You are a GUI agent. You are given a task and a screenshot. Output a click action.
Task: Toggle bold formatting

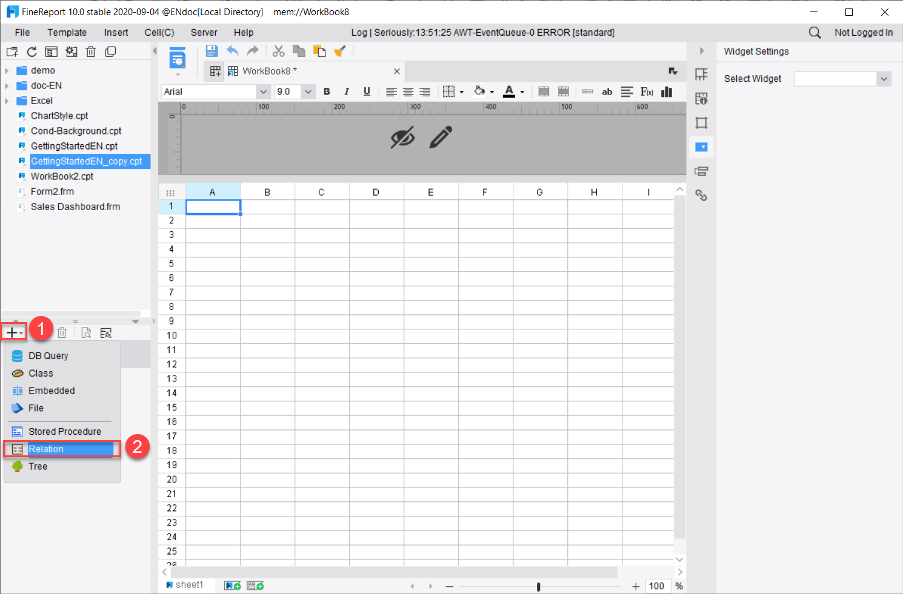pyautogui.click(x=327, y=91)
